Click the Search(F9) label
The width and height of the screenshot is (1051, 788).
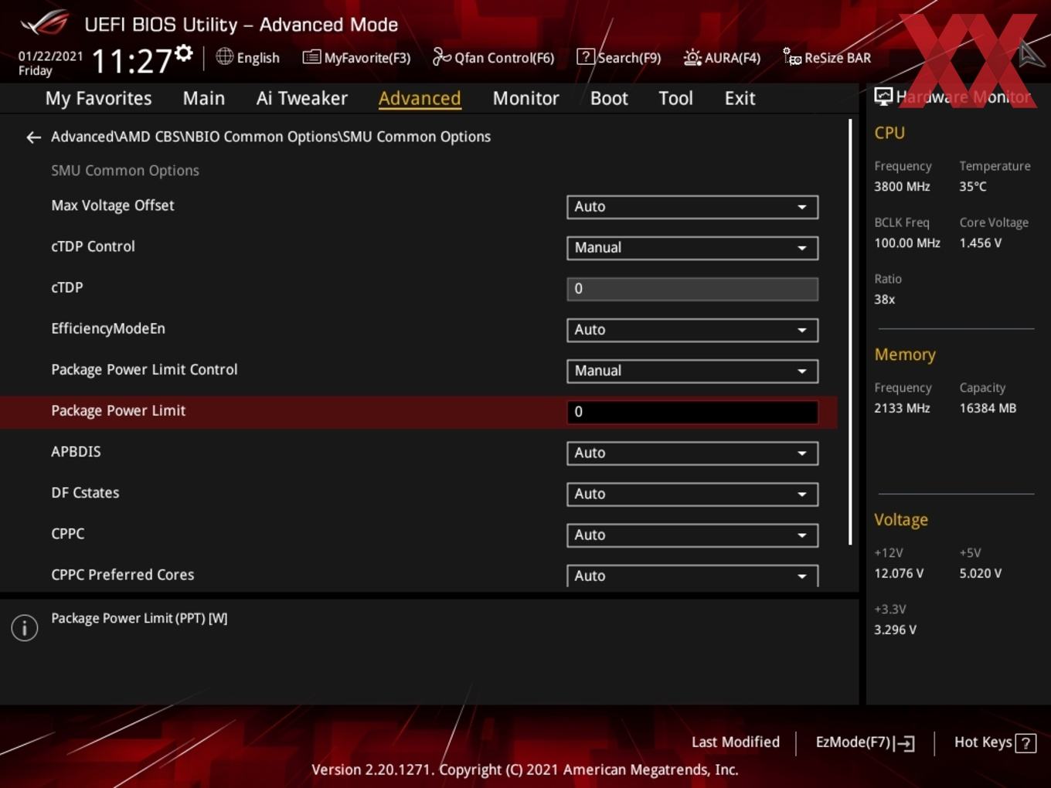point(629,58)
